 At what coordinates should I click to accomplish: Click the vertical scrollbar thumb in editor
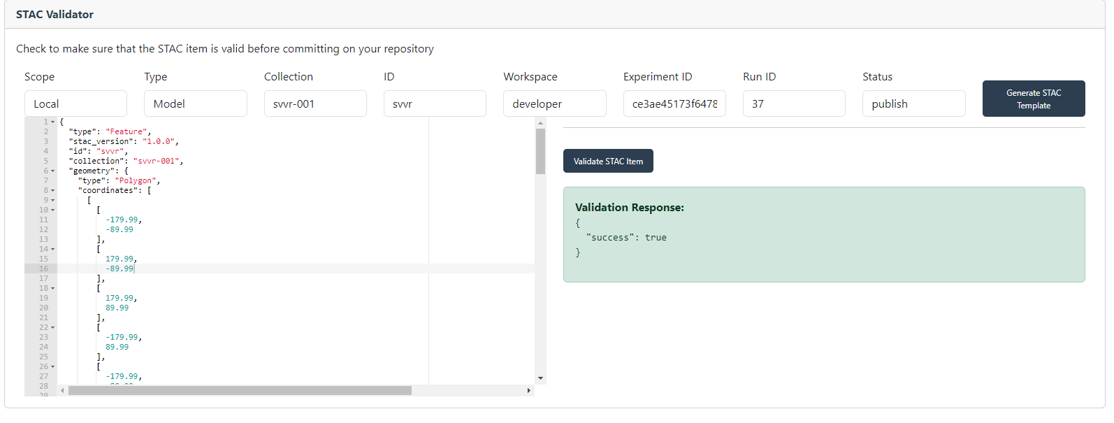point(540,150)
